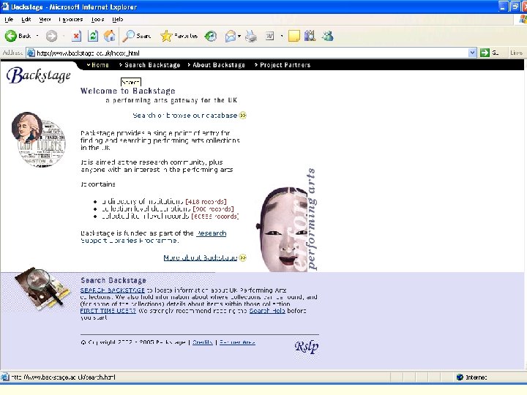Click inside the address URL field
The width and height of the screenshot is (527, 395).
pyautogui.click(x=252, y=53)
